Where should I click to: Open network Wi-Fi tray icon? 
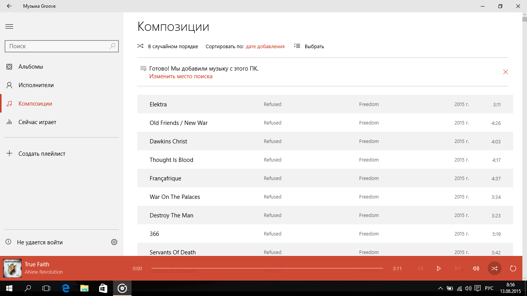coord(459,288)
